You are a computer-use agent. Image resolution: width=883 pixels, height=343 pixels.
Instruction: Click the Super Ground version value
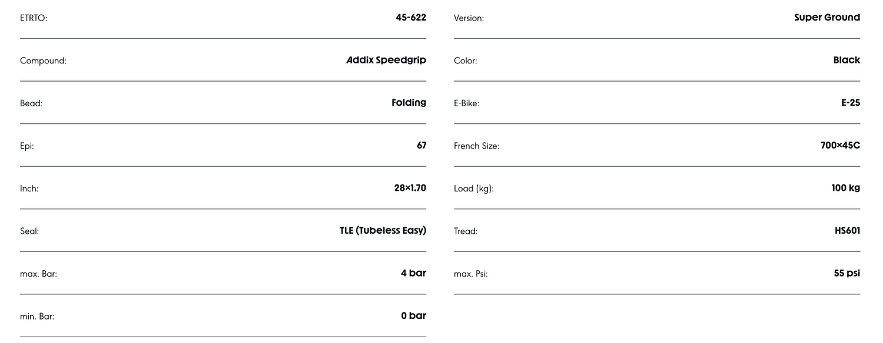click(x=826, y=18)
